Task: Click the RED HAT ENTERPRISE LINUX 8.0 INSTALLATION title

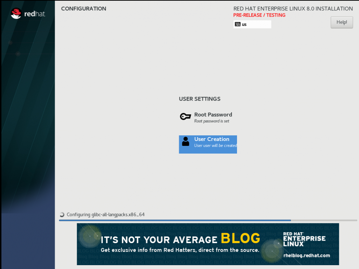Action: pos(293,9)
